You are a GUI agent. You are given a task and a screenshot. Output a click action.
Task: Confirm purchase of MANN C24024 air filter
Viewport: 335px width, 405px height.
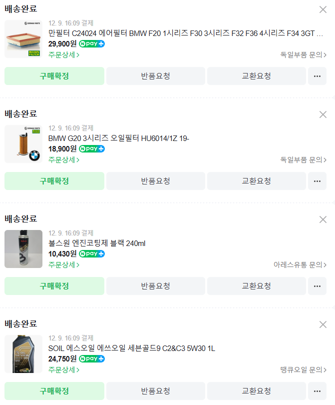pyautogui.click(x=54, y=76)
